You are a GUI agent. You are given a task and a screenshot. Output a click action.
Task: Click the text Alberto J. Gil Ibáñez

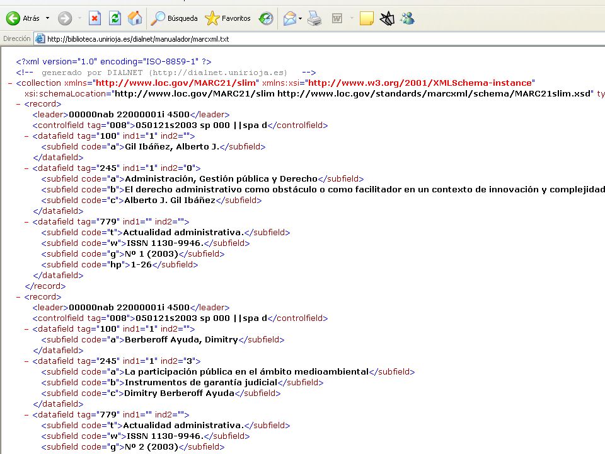pyautogui.click(x=170, y=201)
